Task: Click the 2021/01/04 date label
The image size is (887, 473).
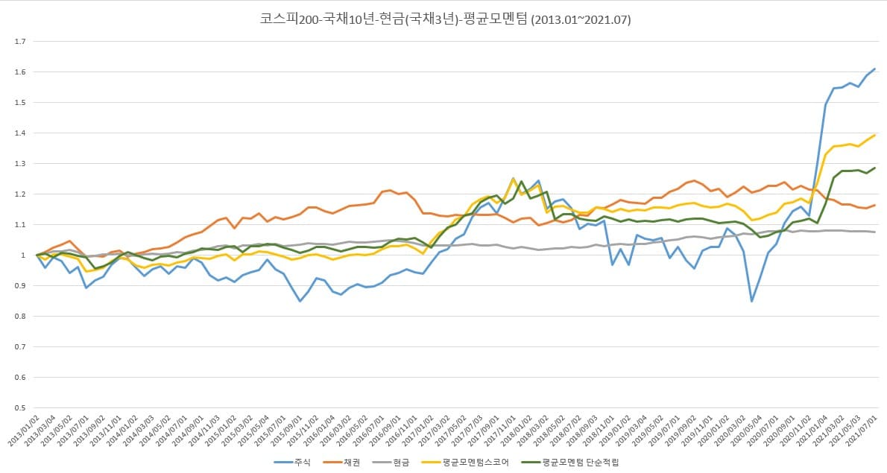Action: (x=813, y=431)
